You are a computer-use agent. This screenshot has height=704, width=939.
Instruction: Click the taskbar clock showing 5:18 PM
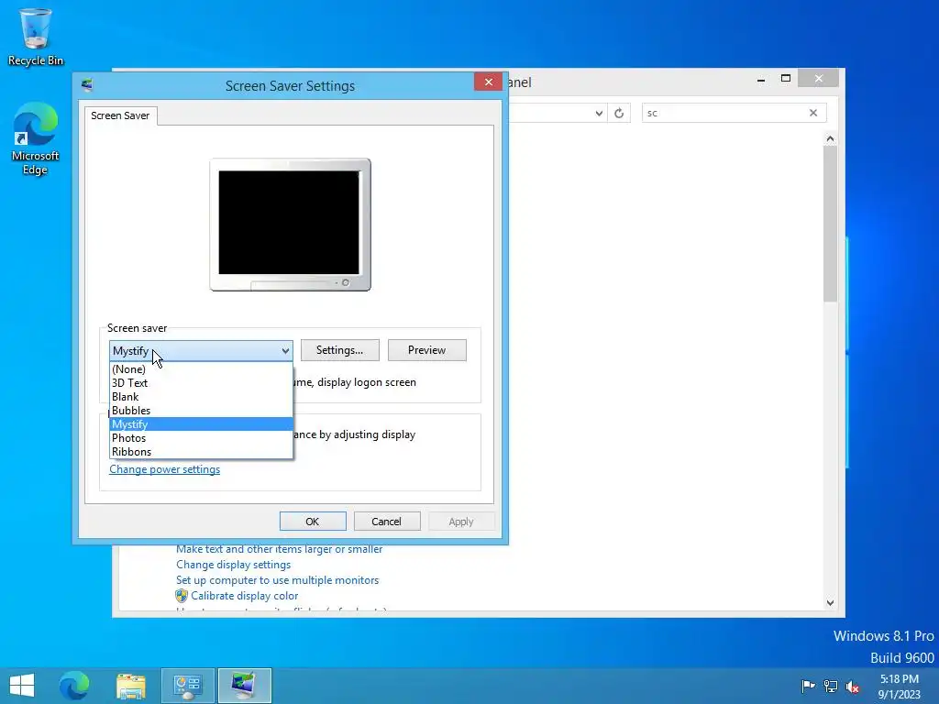[x=900, y=686]
